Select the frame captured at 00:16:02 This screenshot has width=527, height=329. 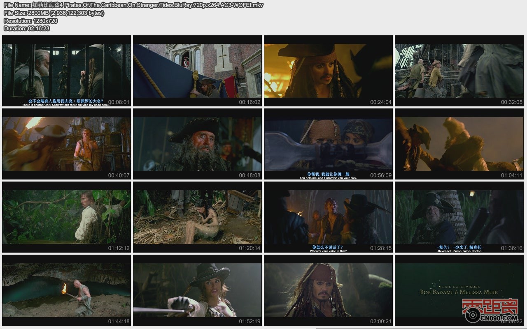click(197, 71)
